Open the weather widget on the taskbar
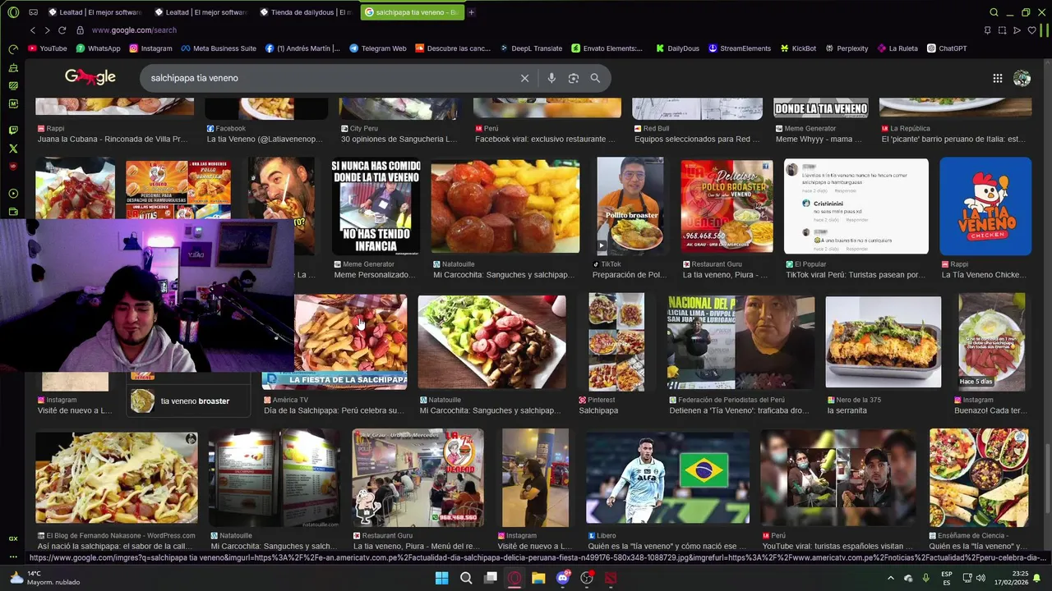1052x591 pixels. pyautogui.click(x=44, y=578)
